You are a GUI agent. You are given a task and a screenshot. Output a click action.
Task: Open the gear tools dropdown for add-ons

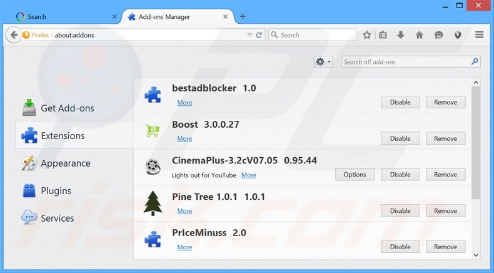(323, 61)
